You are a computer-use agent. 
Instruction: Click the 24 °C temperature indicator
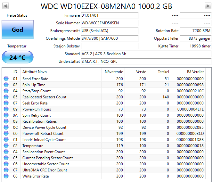click(17, 58)
